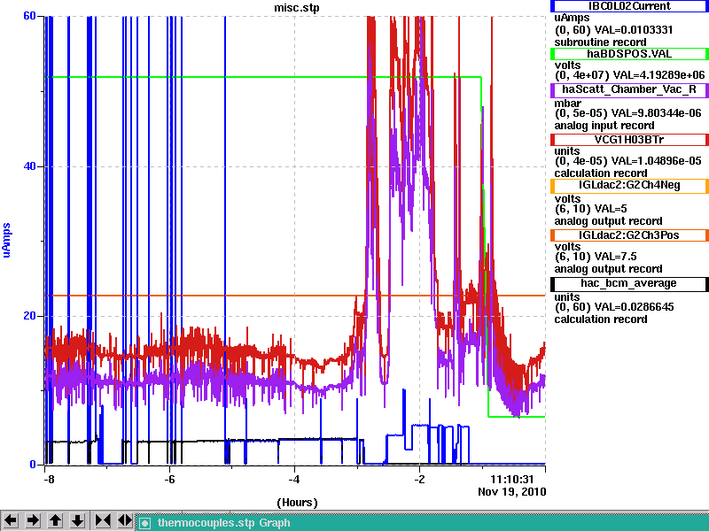Click the x-axis tick label -6
Viewport: 709px width, 531px height.
coord(169,479)
